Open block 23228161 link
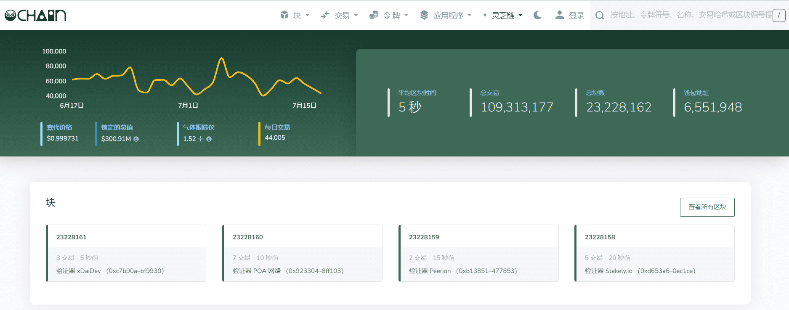 tap(72, 237)
